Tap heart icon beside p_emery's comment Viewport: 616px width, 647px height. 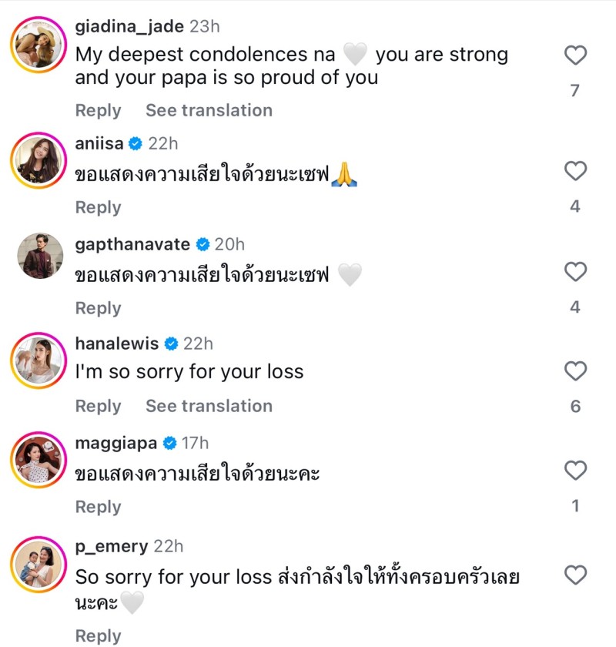tap(575, 575)
